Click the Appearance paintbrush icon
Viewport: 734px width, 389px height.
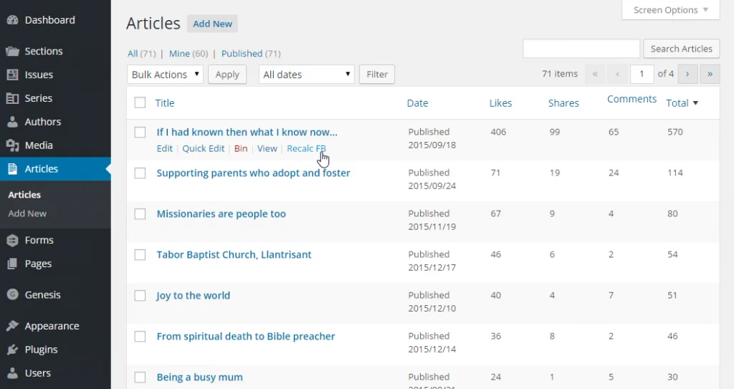12,326
